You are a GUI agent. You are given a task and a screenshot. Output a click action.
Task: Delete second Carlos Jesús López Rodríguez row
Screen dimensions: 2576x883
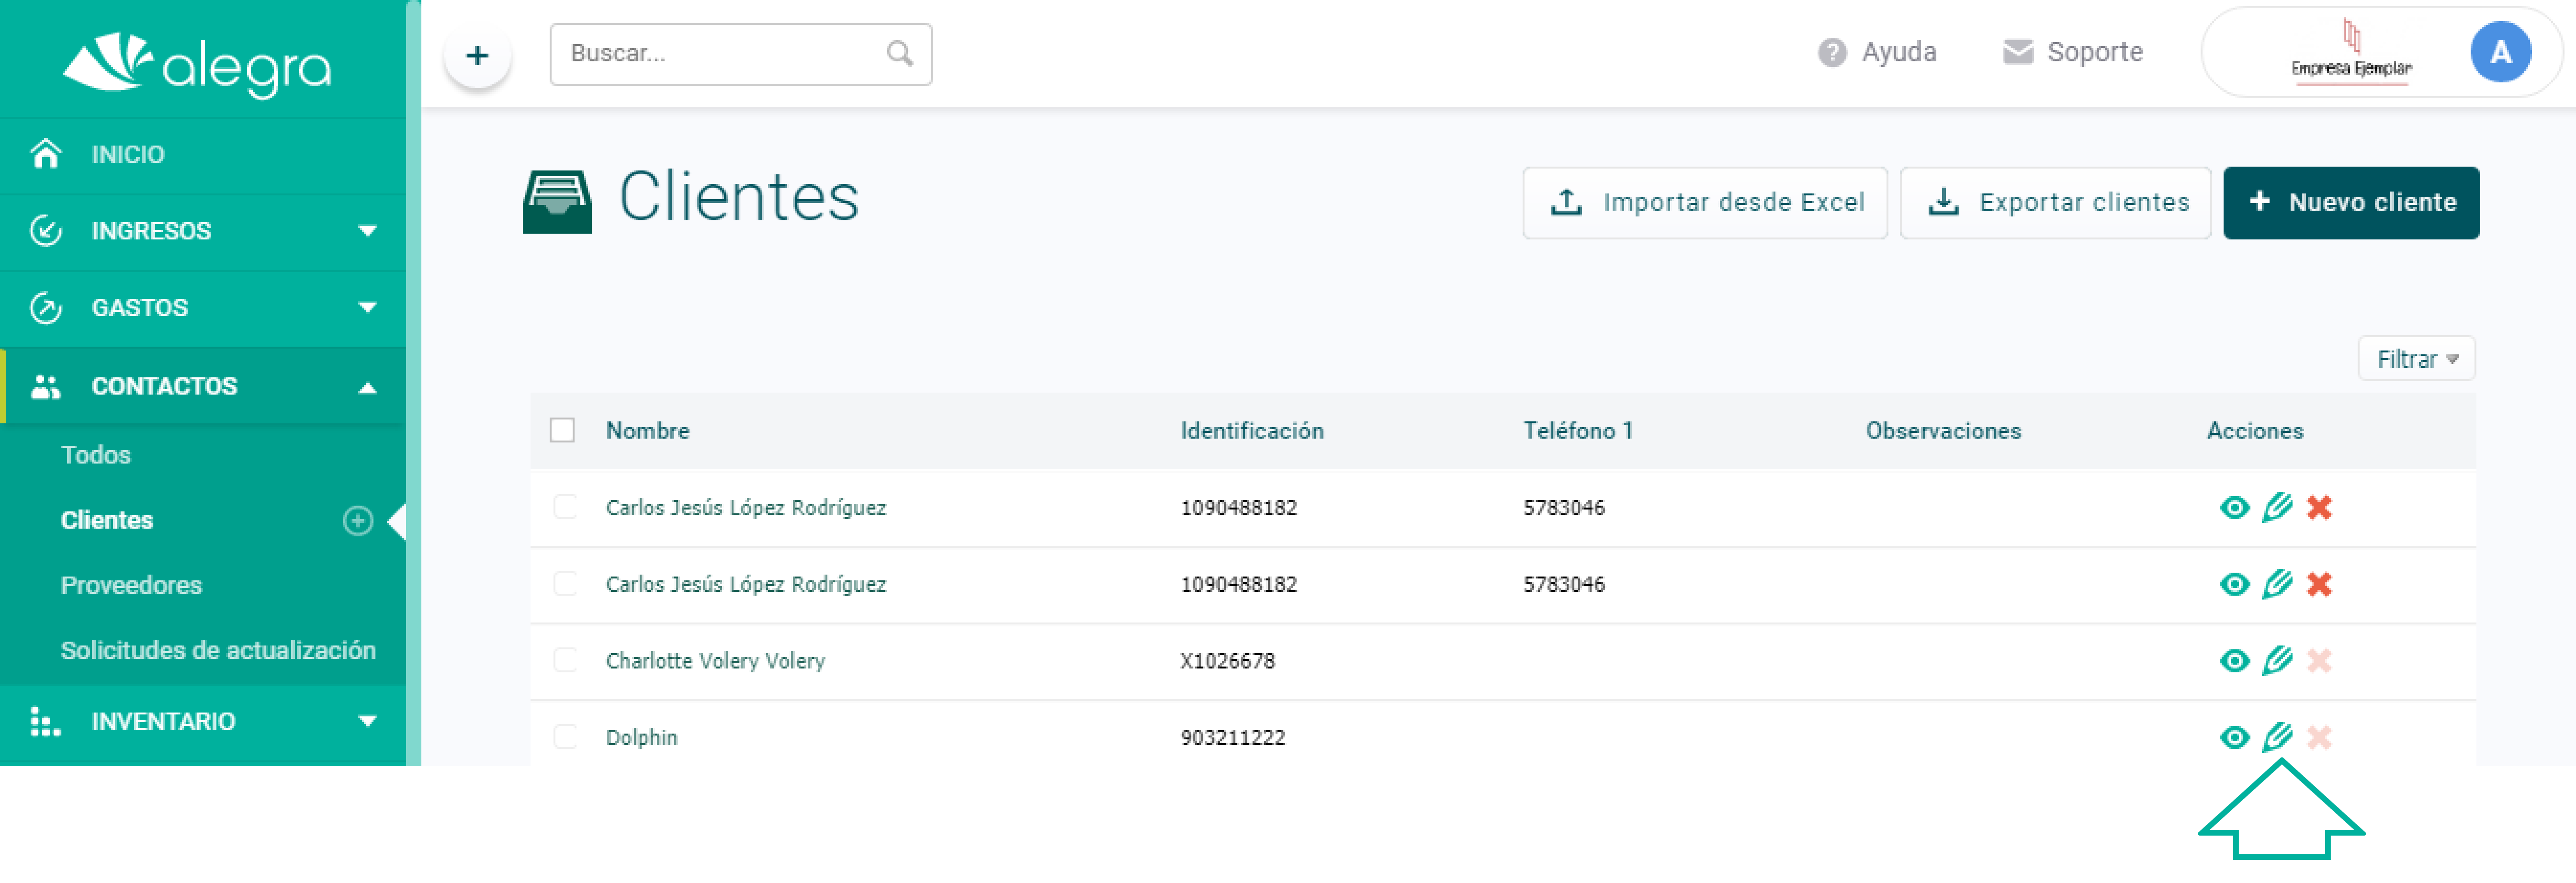pyautogui.click(x=2319, y=584)
